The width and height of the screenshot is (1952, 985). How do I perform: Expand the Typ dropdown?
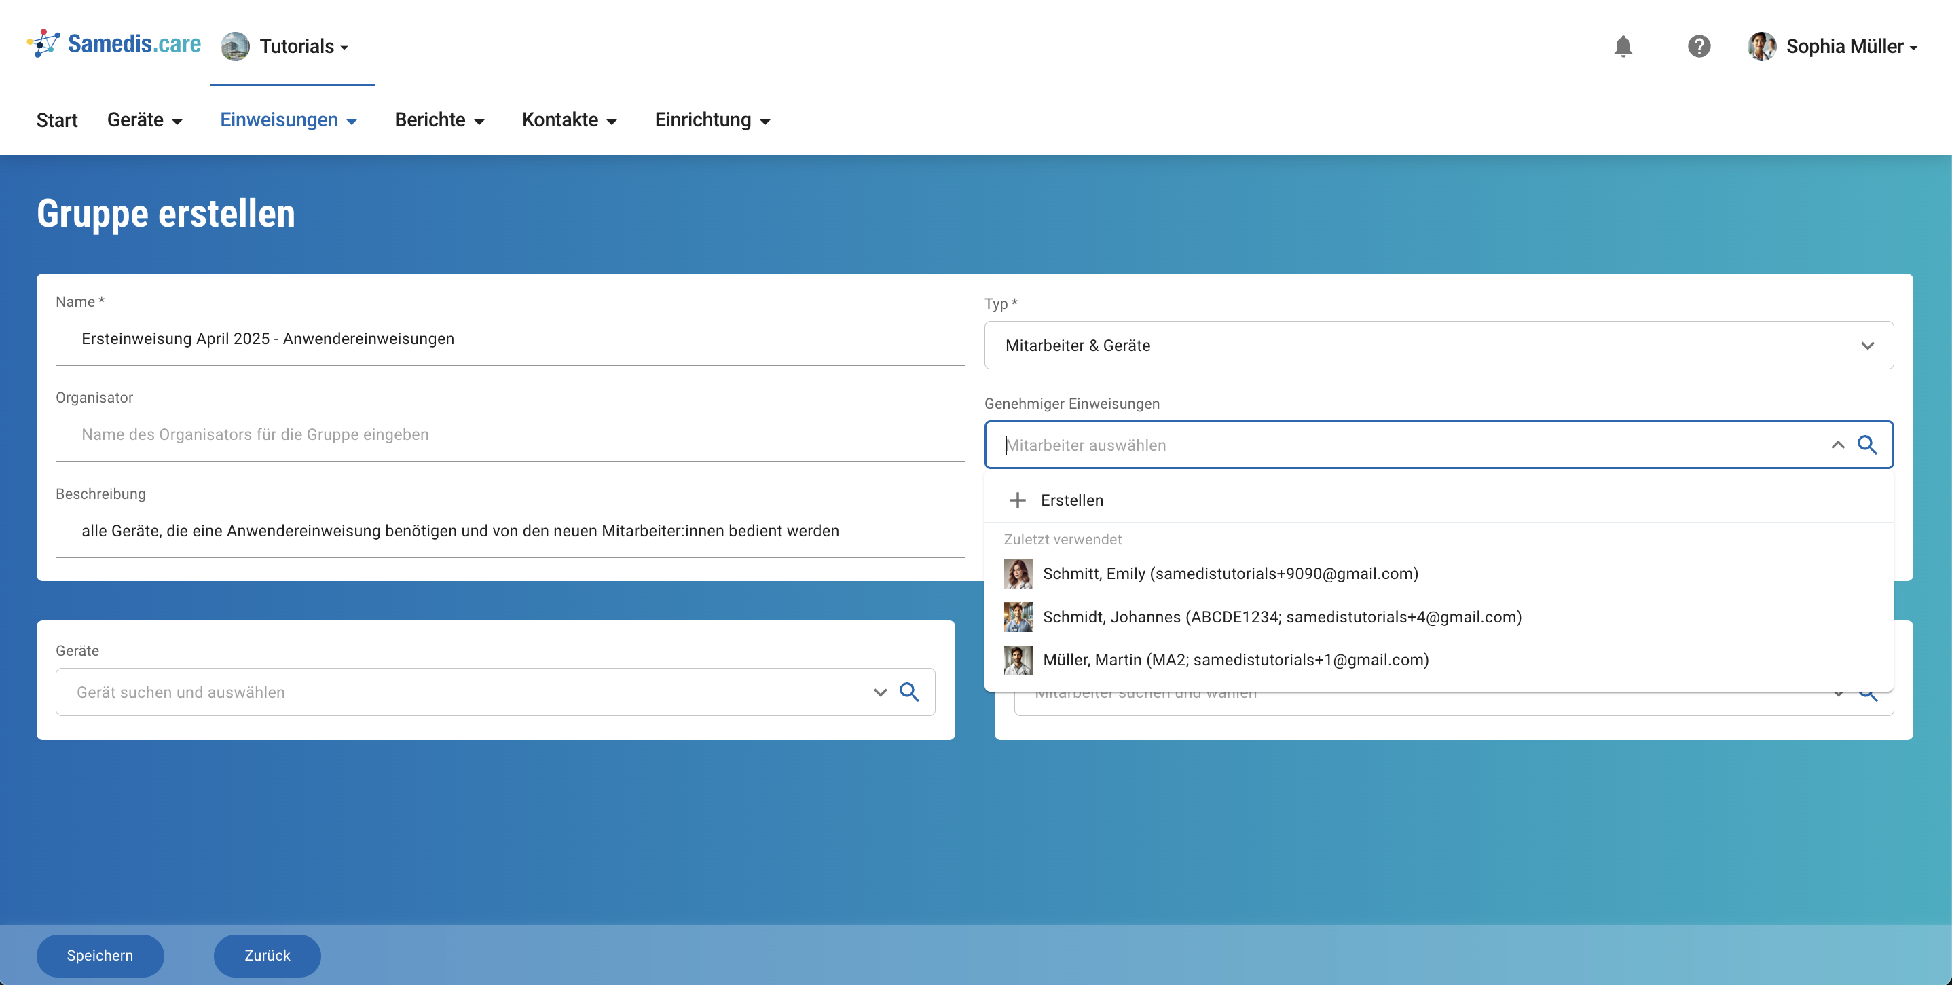[1867, 346]
